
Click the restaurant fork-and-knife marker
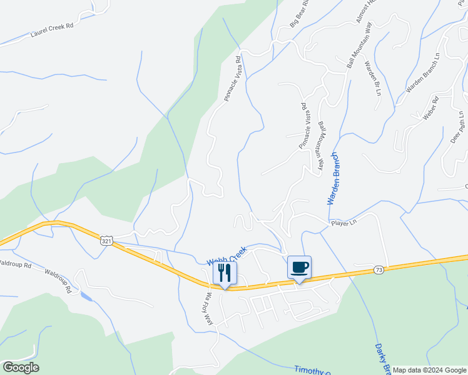click(225, 273)
